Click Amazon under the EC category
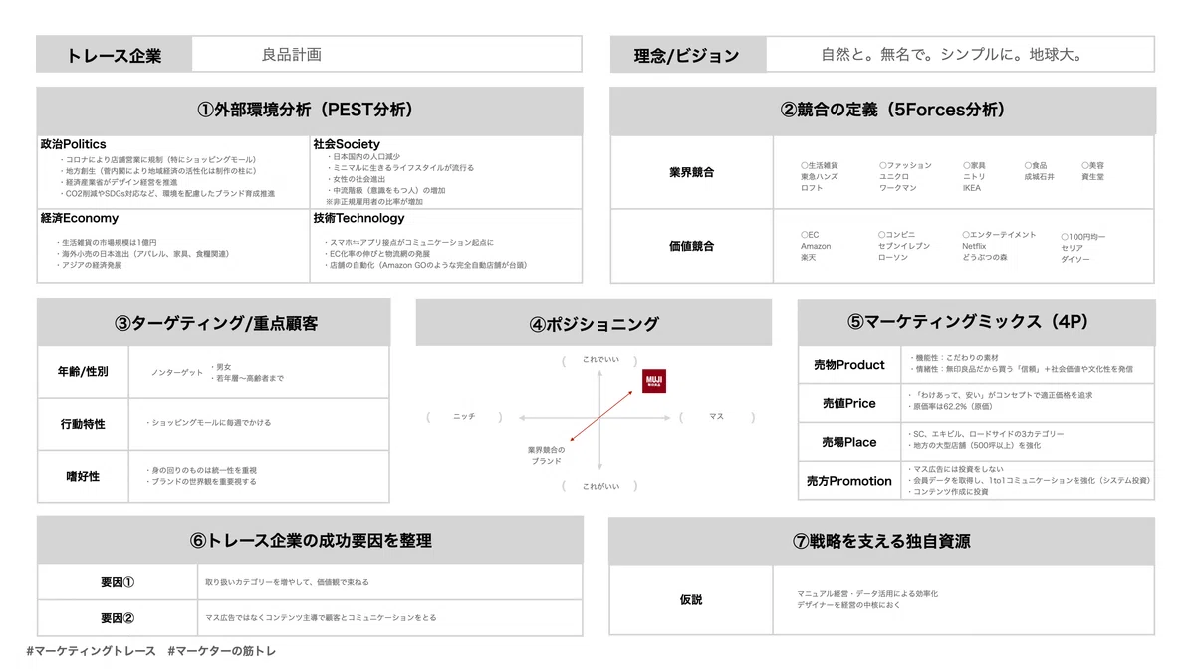The height and width of the screenshot is (671, 1195). [816, 246]
